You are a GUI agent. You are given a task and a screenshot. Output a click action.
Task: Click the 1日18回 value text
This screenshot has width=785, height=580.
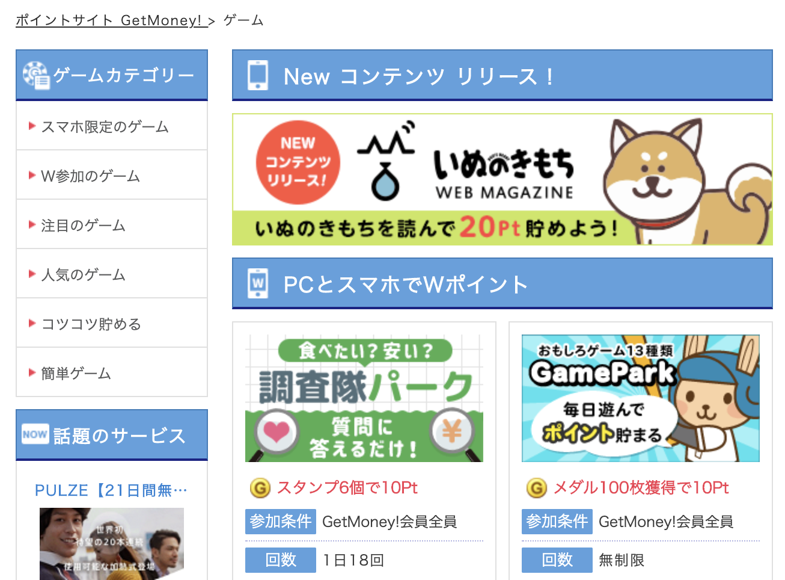coord(353,560)
